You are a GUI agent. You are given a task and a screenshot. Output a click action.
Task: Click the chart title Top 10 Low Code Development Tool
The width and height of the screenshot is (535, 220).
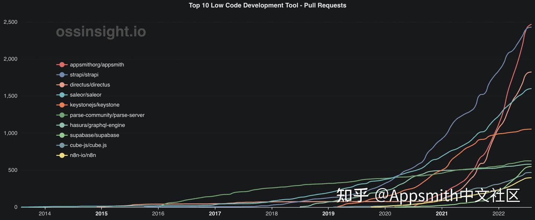(x=267, y=5)
